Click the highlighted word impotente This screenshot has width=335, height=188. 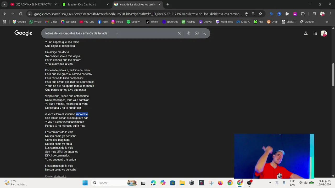click(82, 114)
